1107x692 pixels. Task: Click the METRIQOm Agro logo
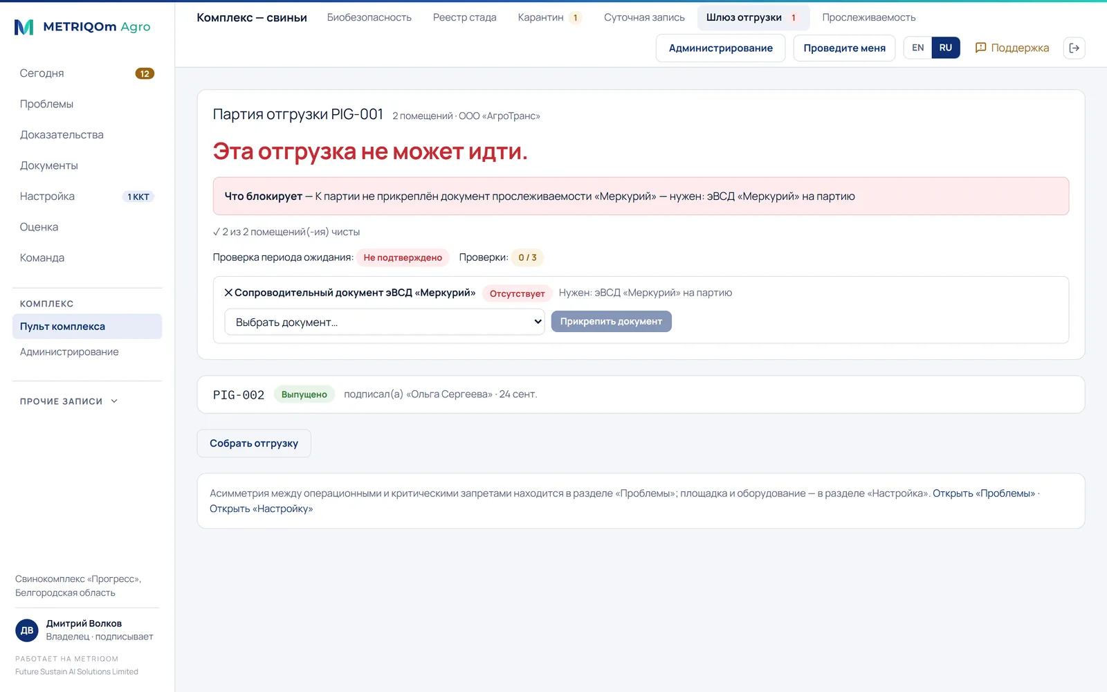pyautogui.click(x=82, y=27)
